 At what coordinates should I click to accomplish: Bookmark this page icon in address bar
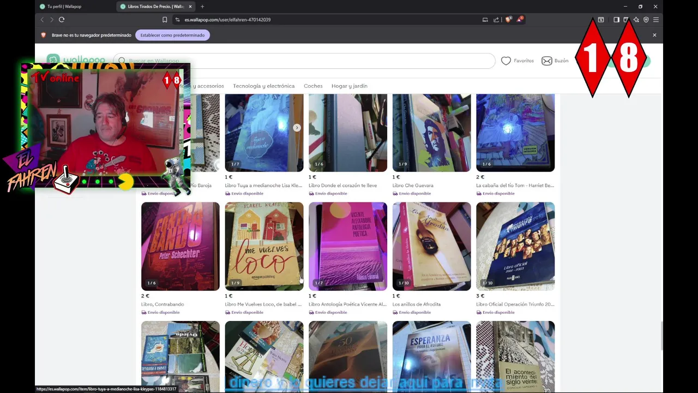pyautogui.click(x=165, y=20)
